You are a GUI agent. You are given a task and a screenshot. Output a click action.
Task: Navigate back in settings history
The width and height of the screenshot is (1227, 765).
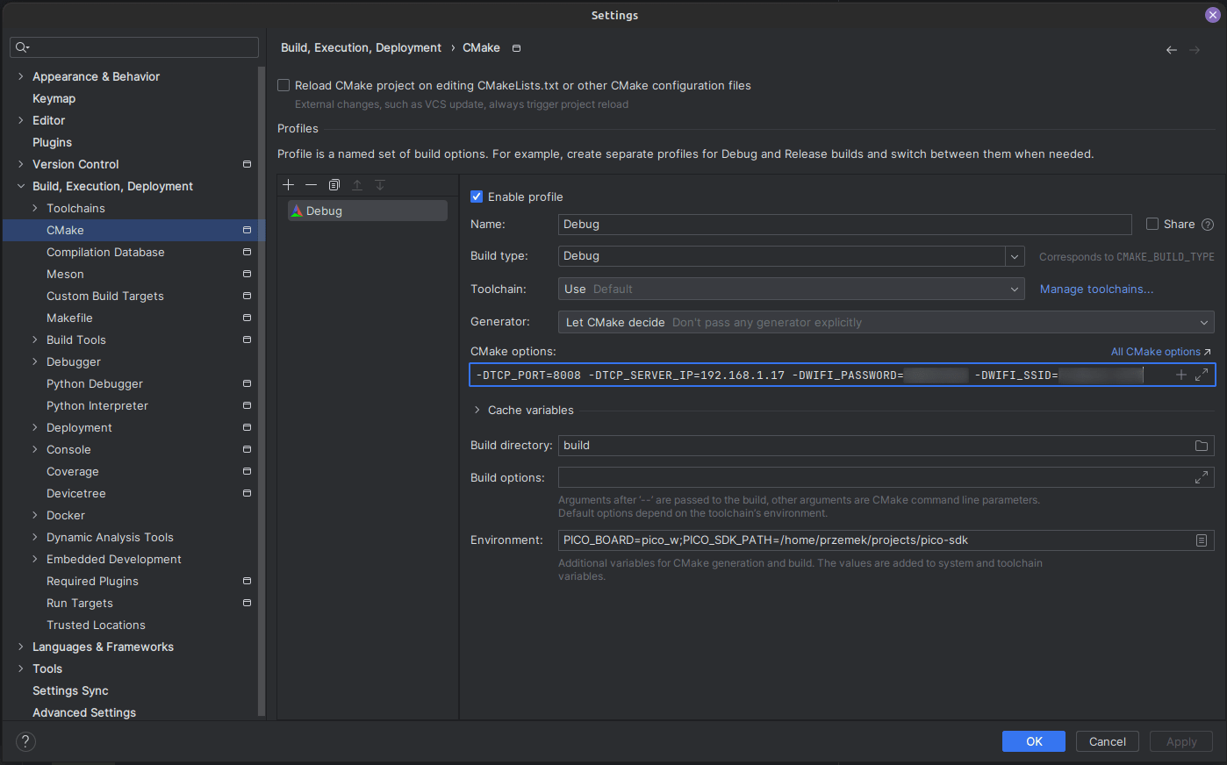(1171, 50)
